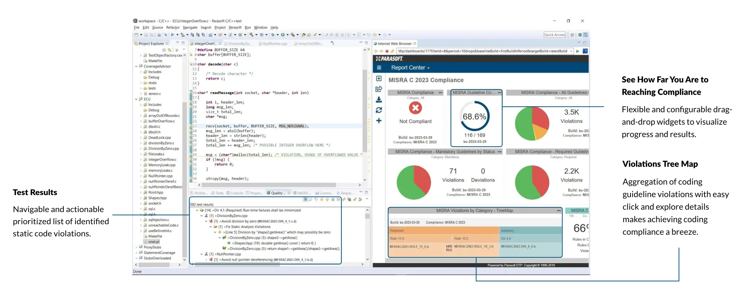Click the 68.6% compliance progress ring
Image resolution: width=751 pixels, height=300 pixels.
click(x=474, y=116)
